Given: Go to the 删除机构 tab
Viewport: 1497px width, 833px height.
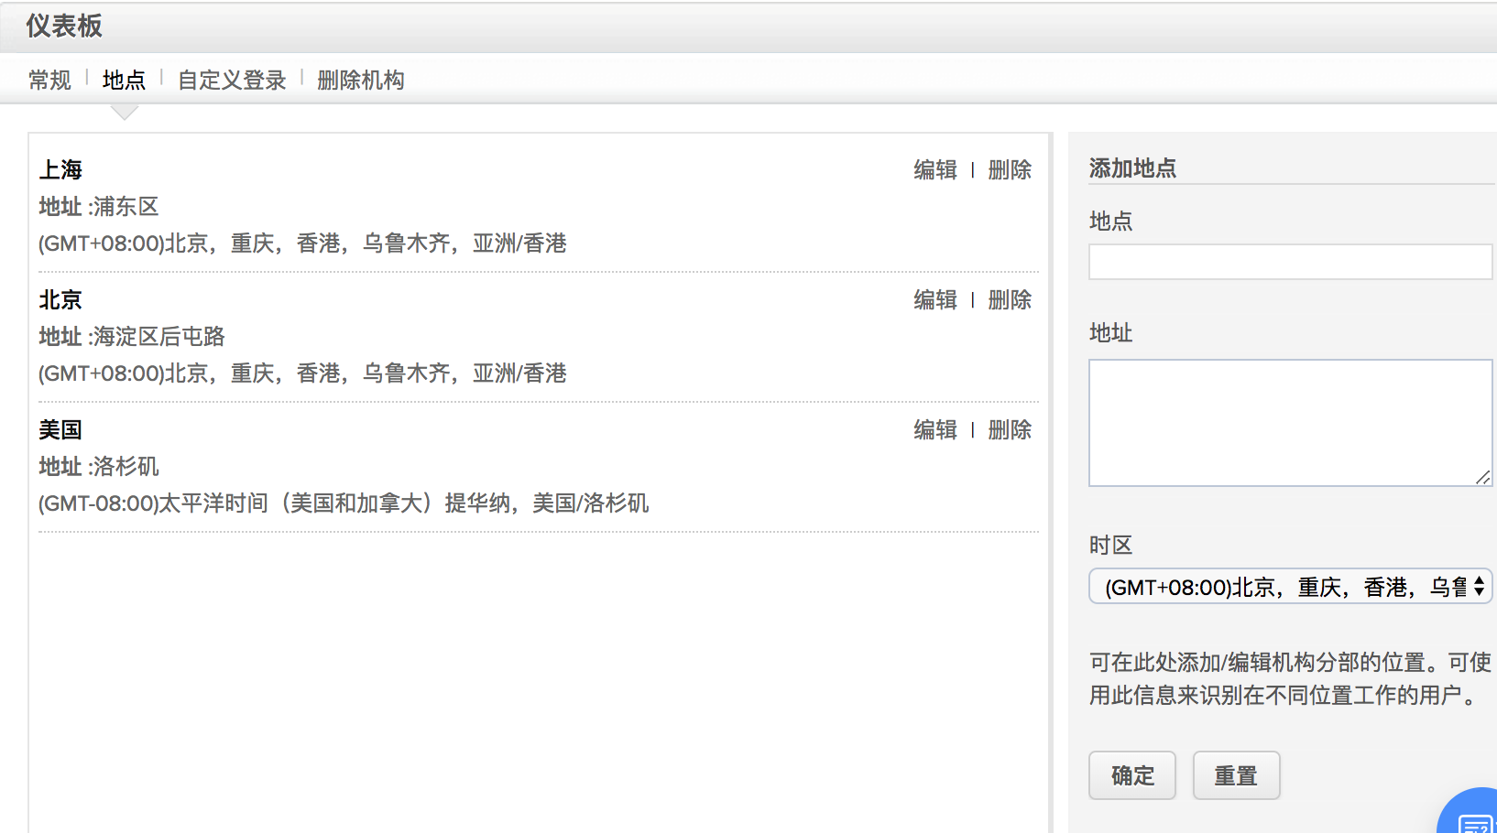Looking at the screenshot, I should click(360, 81).
